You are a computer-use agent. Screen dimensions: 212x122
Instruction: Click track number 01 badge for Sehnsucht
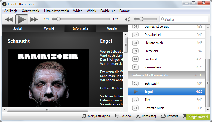point(135,84)
